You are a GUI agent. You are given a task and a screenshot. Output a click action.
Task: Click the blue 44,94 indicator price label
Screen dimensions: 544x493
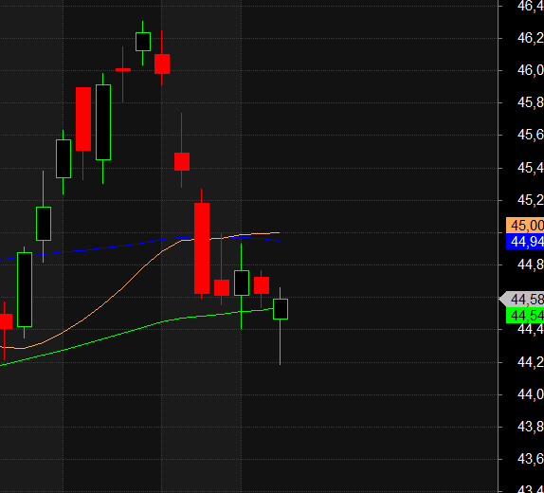click(525, 242)
